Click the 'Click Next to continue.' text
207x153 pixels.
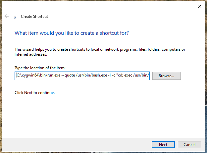pos(34,93)
